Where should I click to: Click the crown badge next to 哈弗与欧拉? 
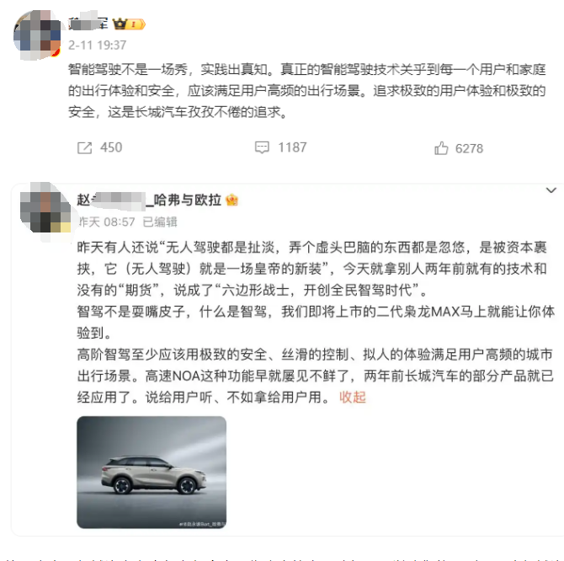(231, 200)
